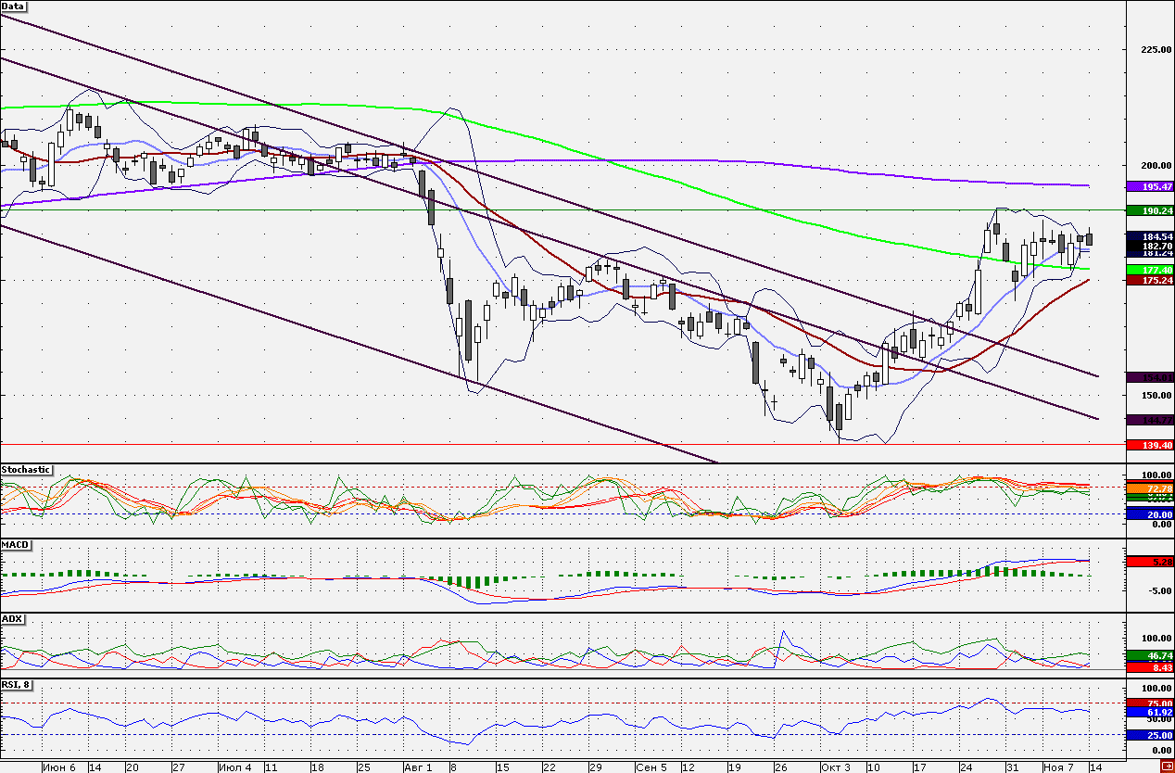Click the bright green 177.40 price label
Image resolution: width=1175 pixels, height=773 pixels.
point(1150,269)
